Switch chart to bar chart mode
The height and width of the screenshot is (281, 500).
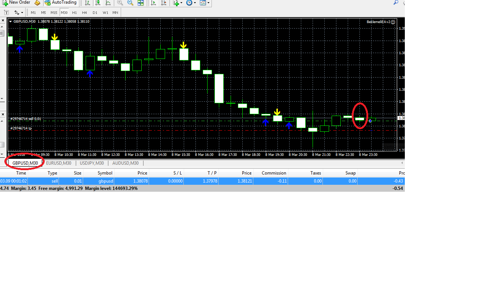coord(87,3)
